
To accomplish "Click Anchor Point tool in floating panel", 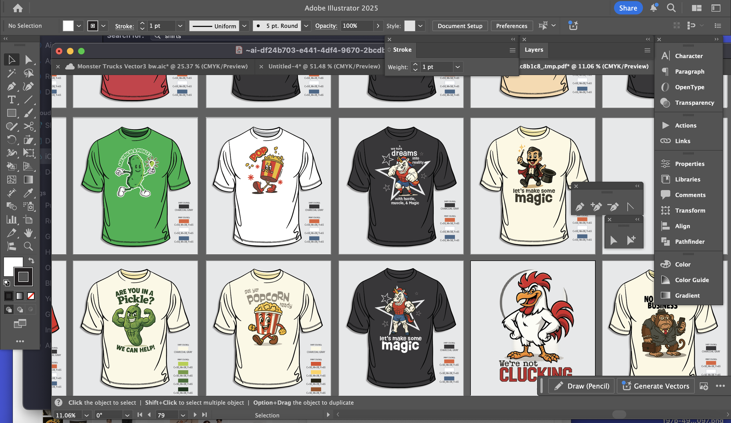I will tap(630, 207).
